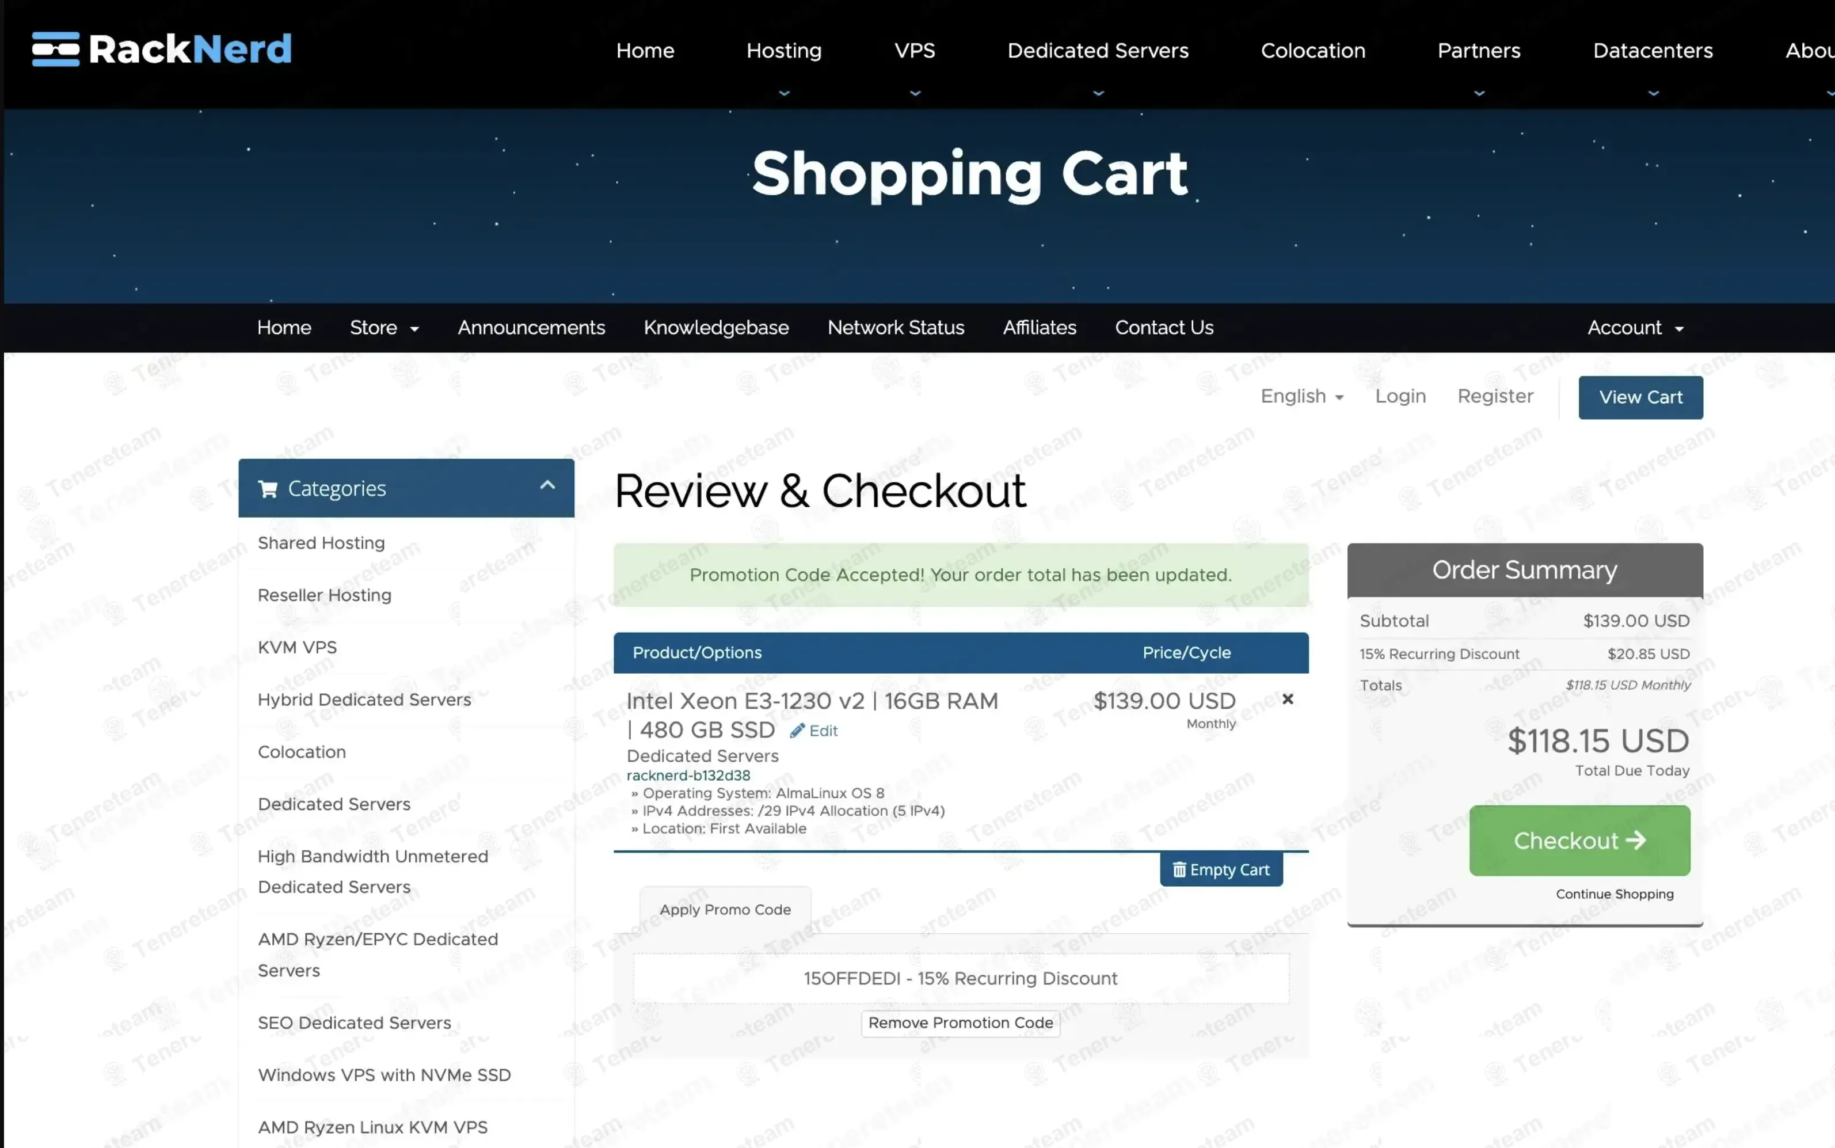Collapse the Categories panel chevron
1835x1148 pixels.
(x=547, y=485)
